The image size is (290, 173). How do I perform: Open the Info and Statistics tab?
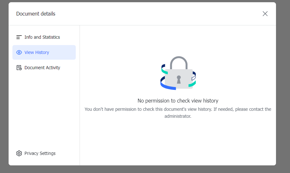[42, 37]
